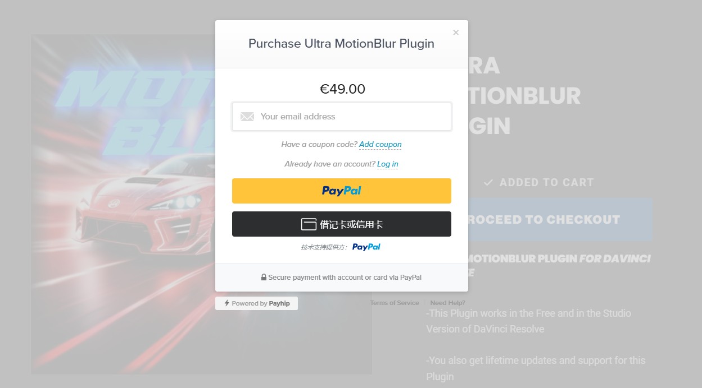Pay with the yellow PayPal button
The height and width of the screenshot is (388, 702).
click(x=341, y=191)
